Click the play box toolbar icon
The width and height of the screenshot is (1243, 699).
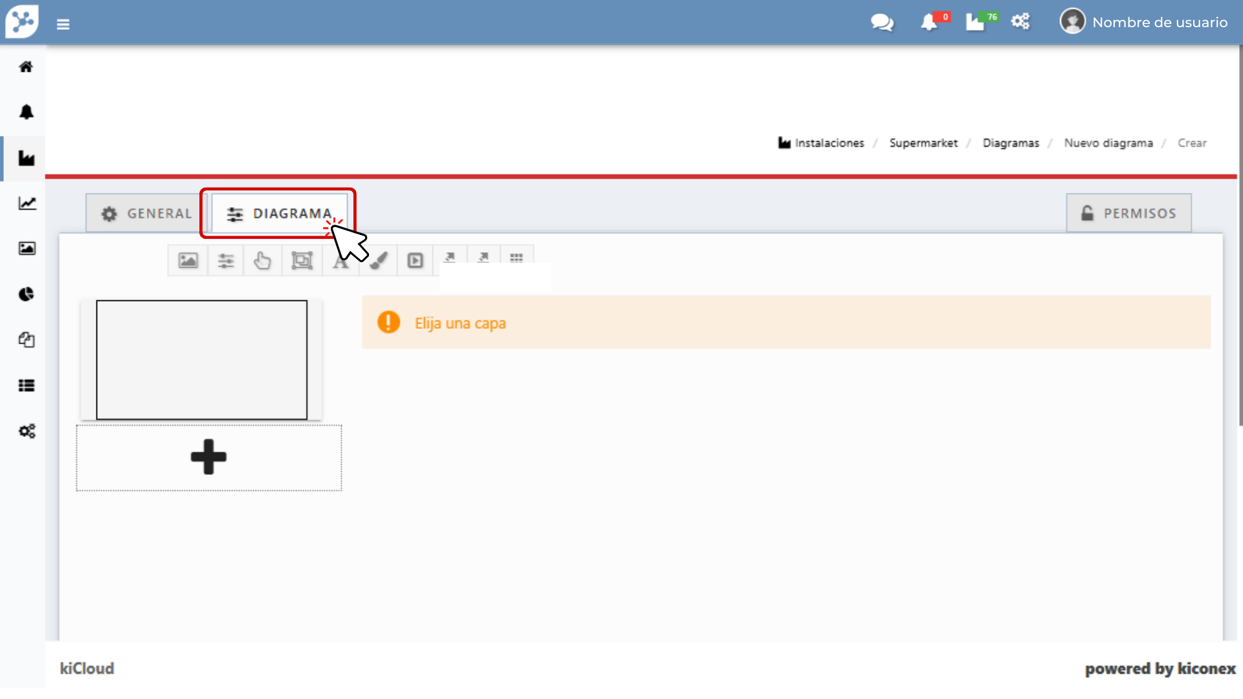(x=415, y=261)
